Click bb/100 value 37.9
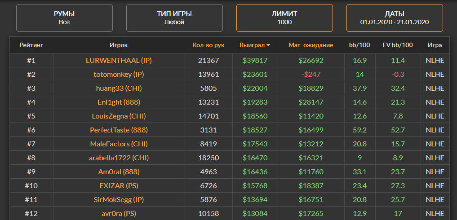Viewport: 457px width, 220px height. click(359, 88)
